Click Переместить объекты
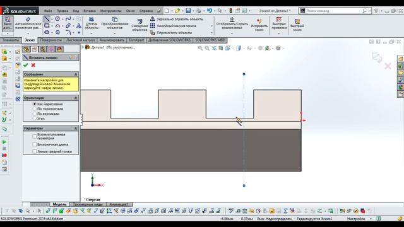 click(x=171, y=33)
